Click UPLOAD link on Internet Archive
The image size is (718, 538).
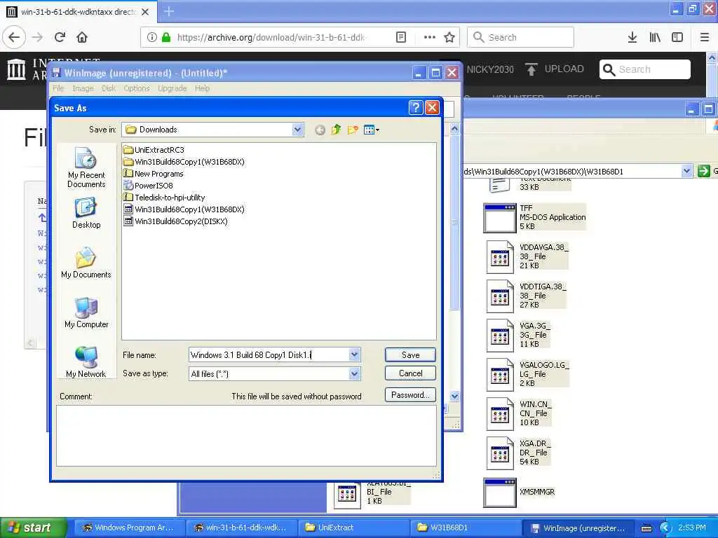pyautogui.click(x=555, y=69)
